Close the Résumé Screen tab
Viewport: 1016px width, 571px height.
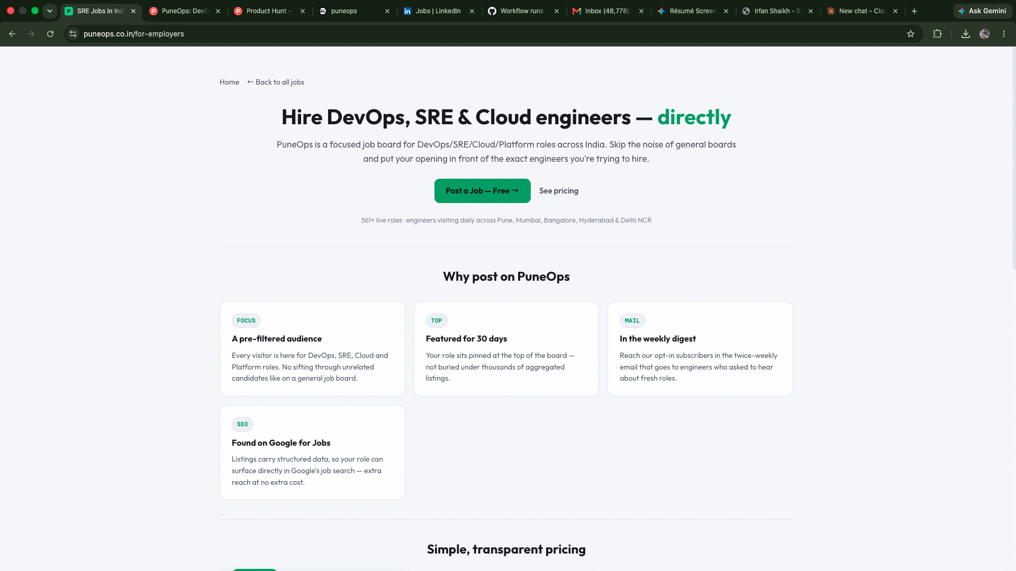tap(726, 11)
